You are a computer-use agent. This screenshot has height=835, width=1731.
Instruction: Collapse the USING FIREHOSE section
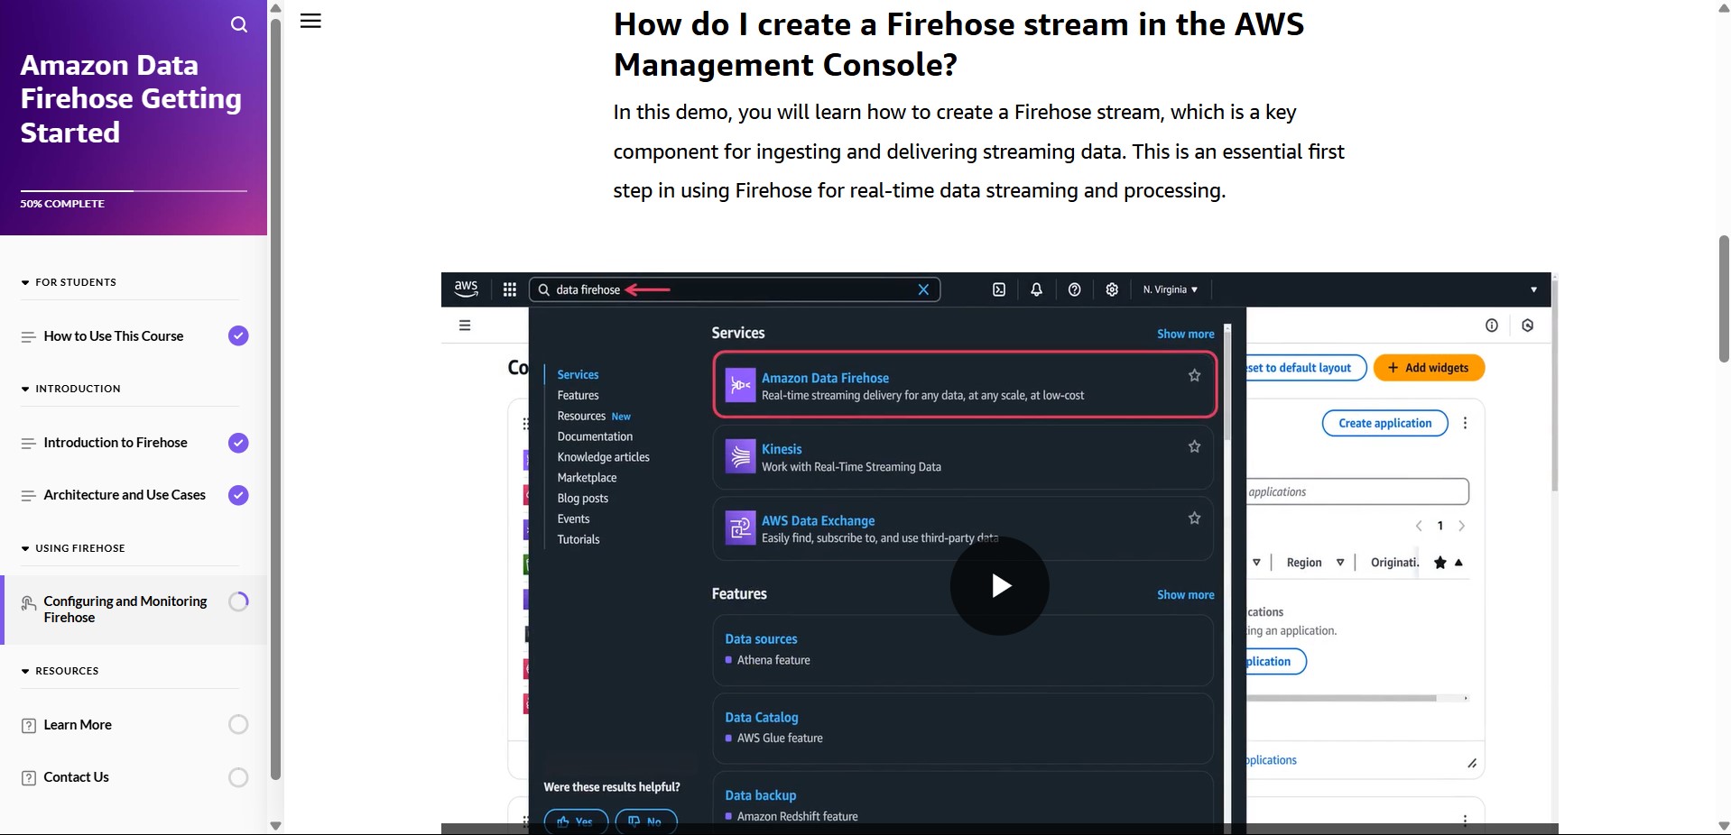click(25, 548)
